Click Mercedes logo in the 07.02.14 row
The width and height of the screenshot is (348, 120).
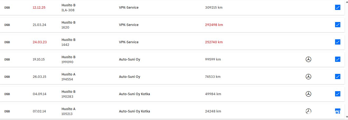pos(308,111)
